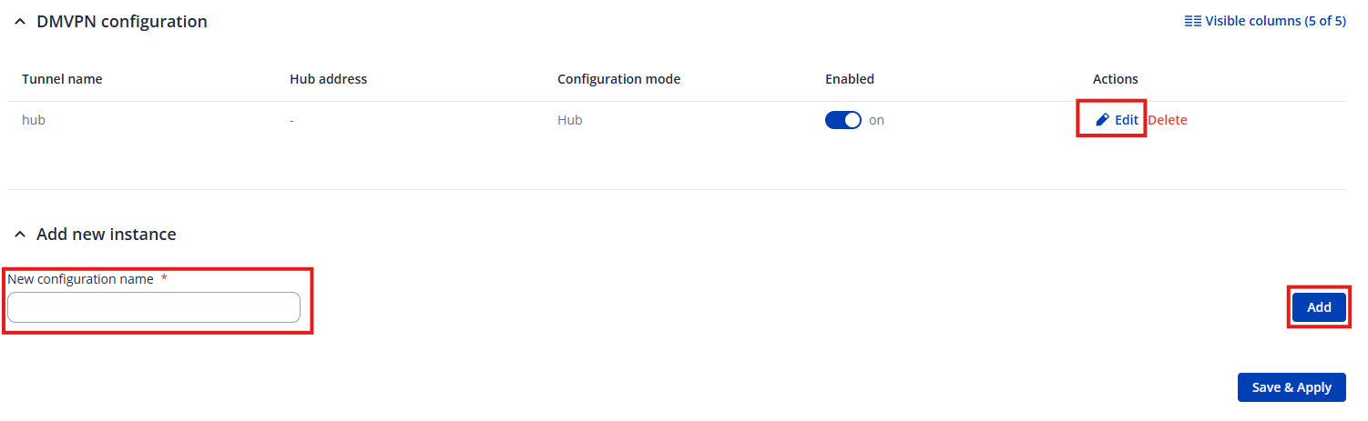
Task: Select the hub tunnel name cell
Action: 34,120
